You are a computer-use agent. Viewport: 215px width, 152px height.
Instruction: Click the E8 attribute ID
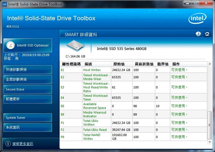tap(62, 106)
